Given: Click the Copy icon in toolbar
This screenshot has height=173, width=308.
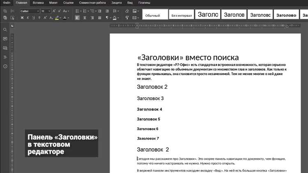Looking at the screenshot, I should coord(5,11).
